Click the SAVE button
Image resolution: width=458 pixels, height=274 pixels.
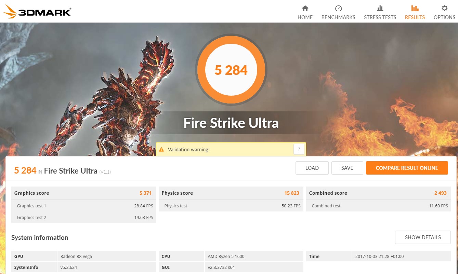pyautogui.click(x=347, y=168)
